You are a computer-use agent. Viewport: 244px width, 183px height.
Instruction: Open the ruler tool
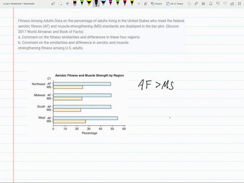point(196,4)
